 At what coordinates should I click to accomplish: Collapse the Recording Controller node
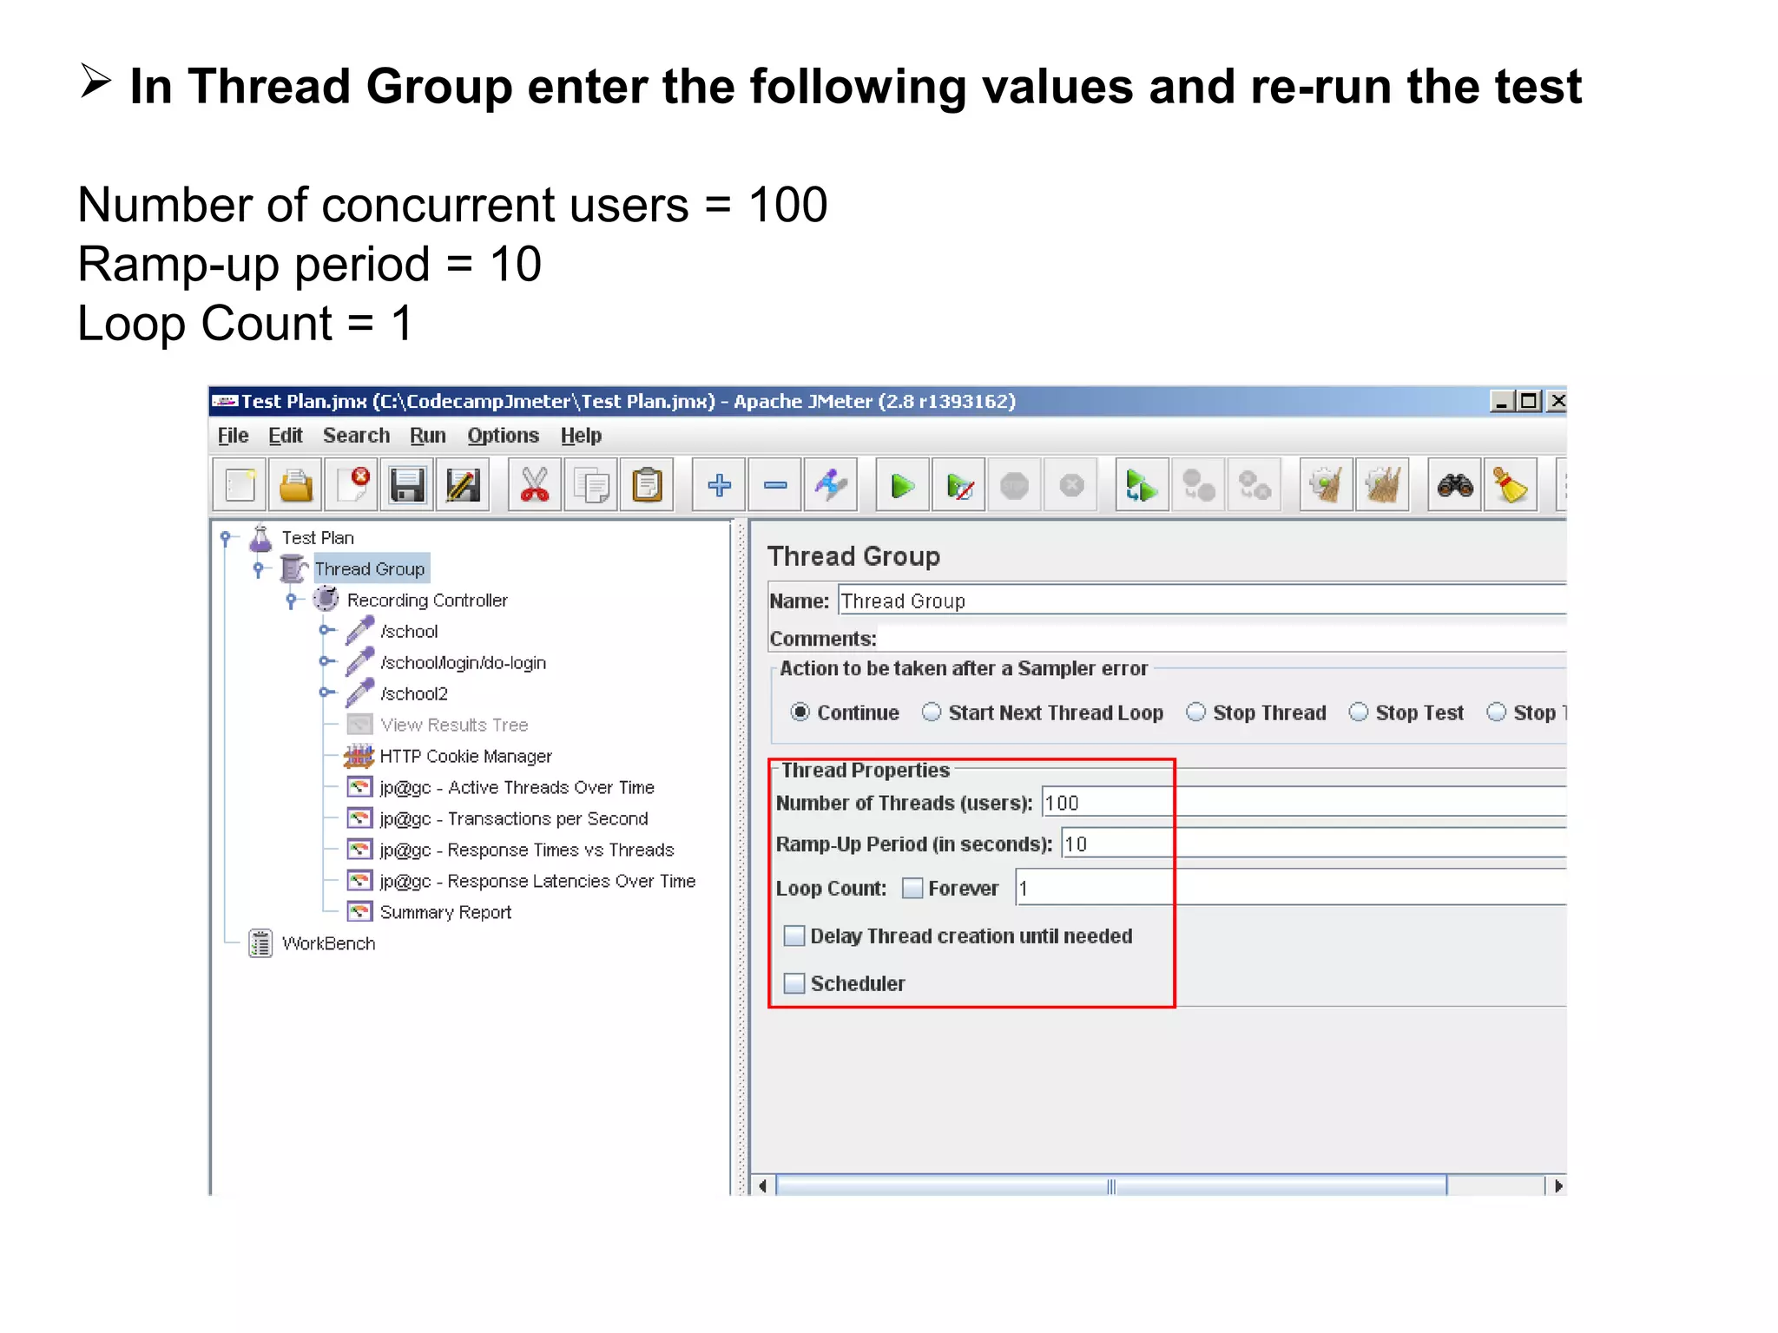coord(292,601)
